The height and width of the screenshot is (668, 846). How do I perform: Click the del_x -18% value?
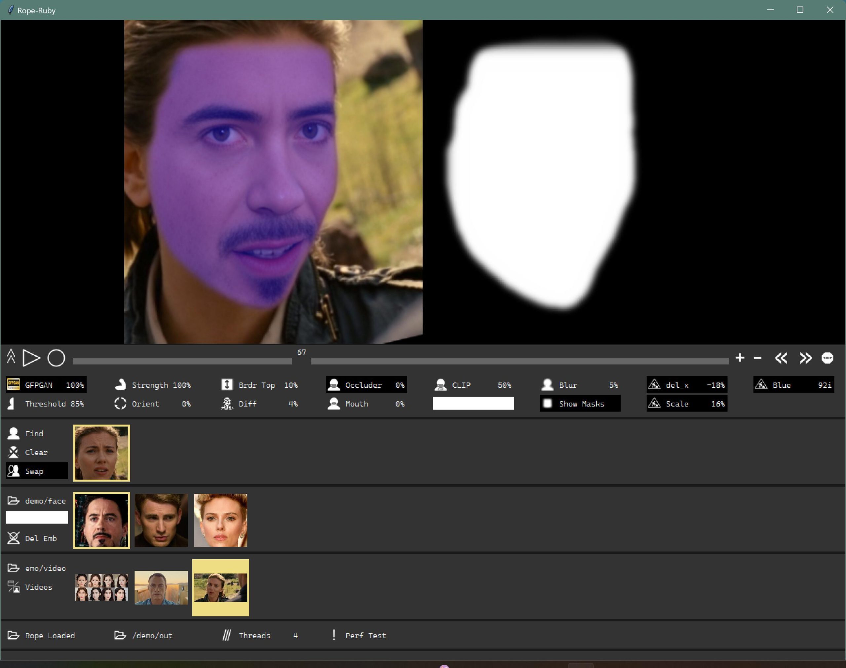(716, 385)
